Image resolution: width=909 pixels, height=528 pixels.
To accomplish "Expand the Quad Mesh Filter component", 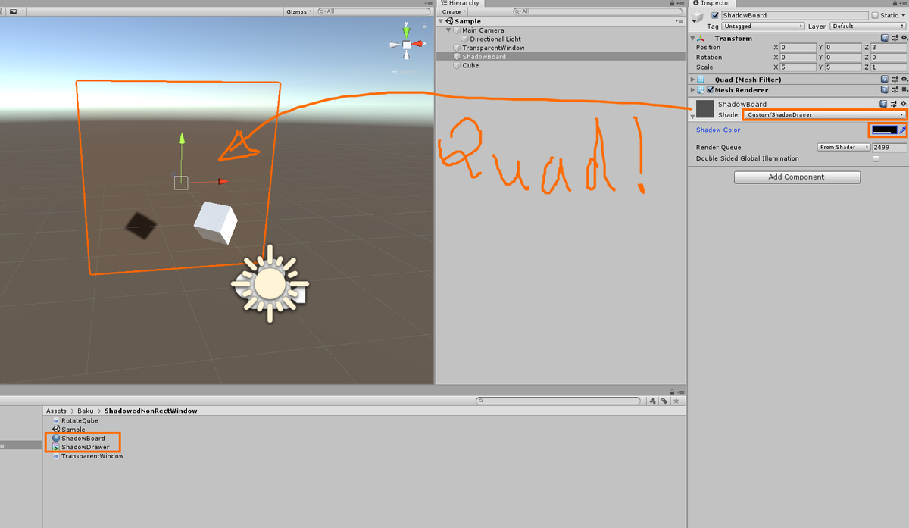I will 692,79.
